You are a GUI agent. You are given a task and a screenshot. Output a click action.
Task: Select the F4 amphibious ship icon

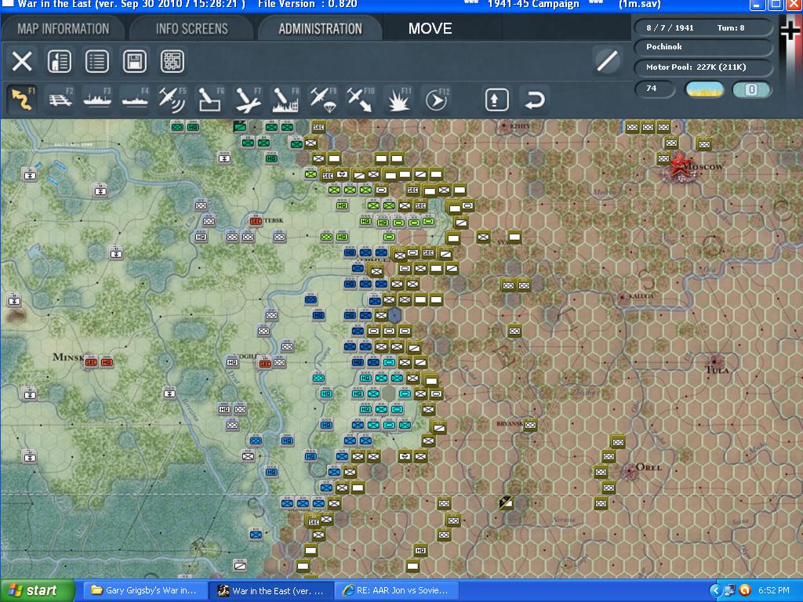[135, 99]
